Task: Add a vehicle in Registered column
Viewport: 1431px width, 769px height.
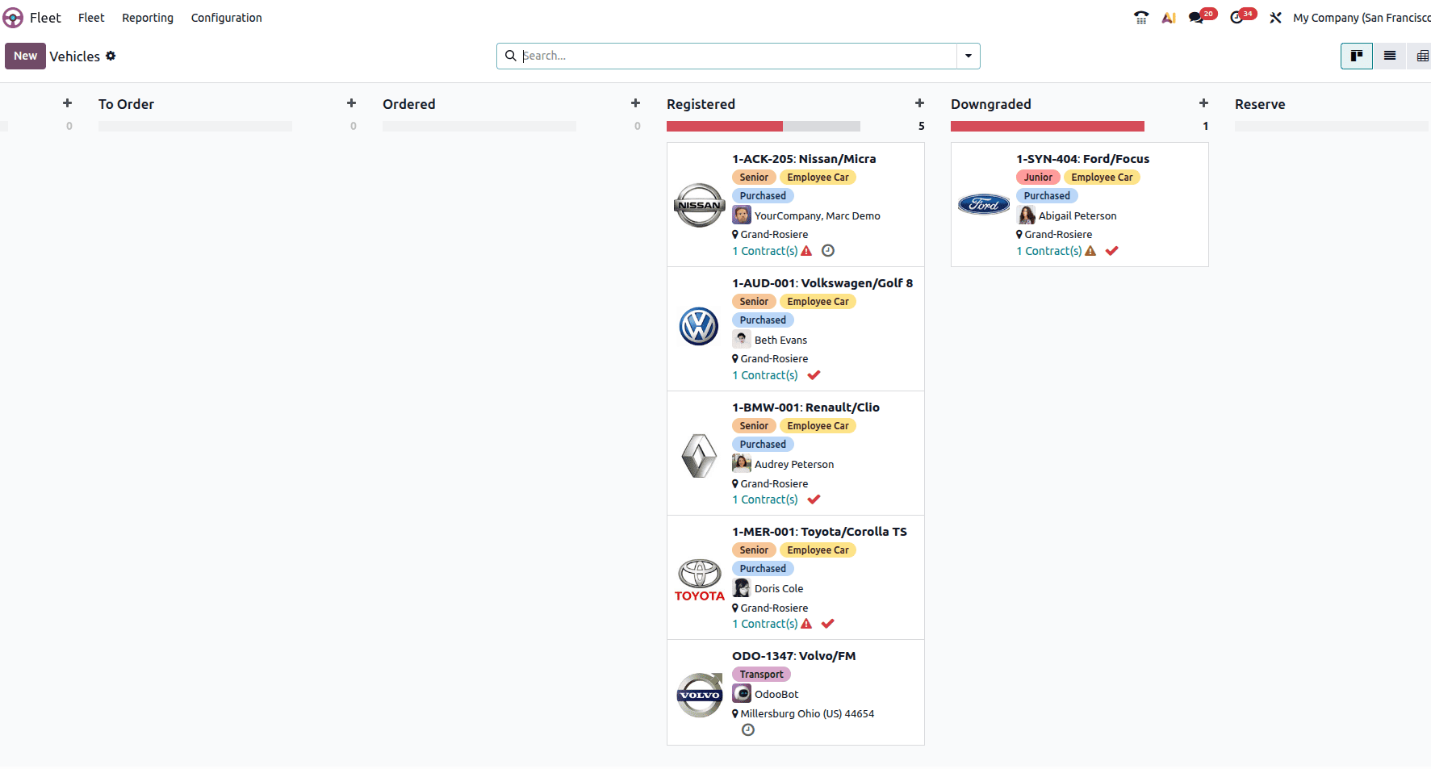Action: (919, 103)
